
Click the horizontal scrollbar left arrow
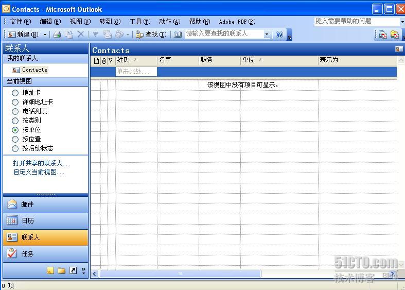coord(95,274)
